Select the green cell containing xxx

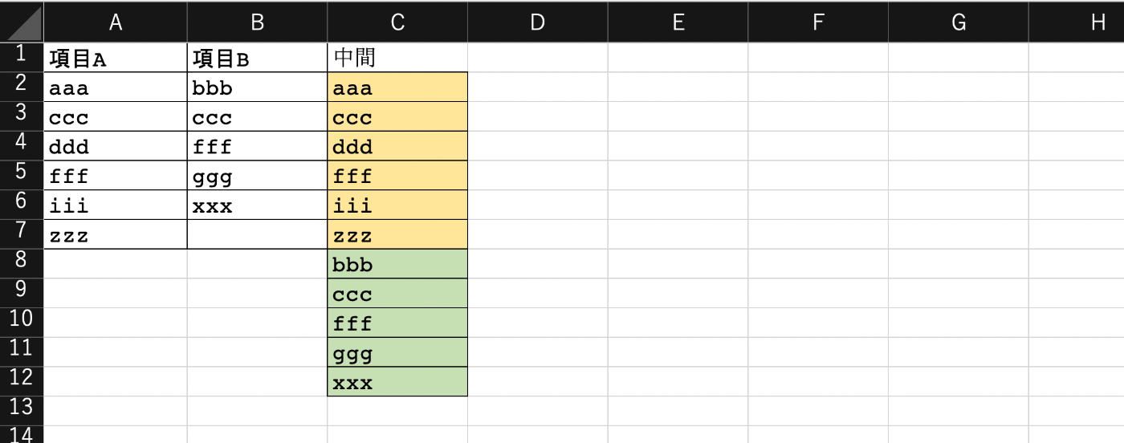coord(397,382)
